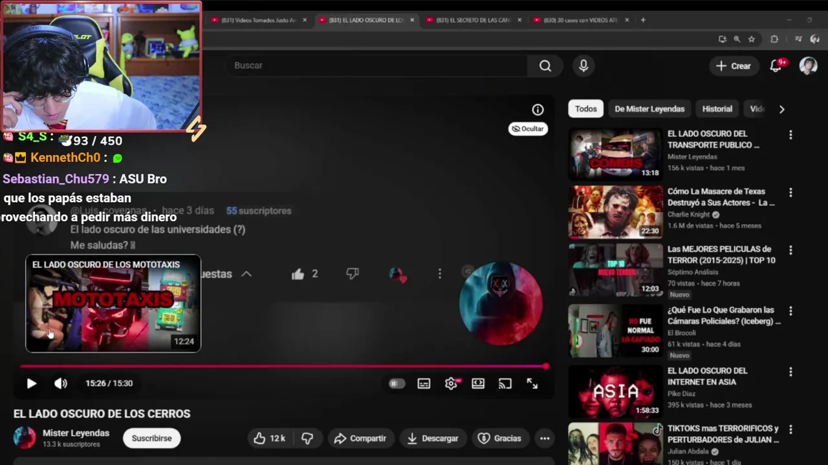Cast video to a device

[505, 384]
